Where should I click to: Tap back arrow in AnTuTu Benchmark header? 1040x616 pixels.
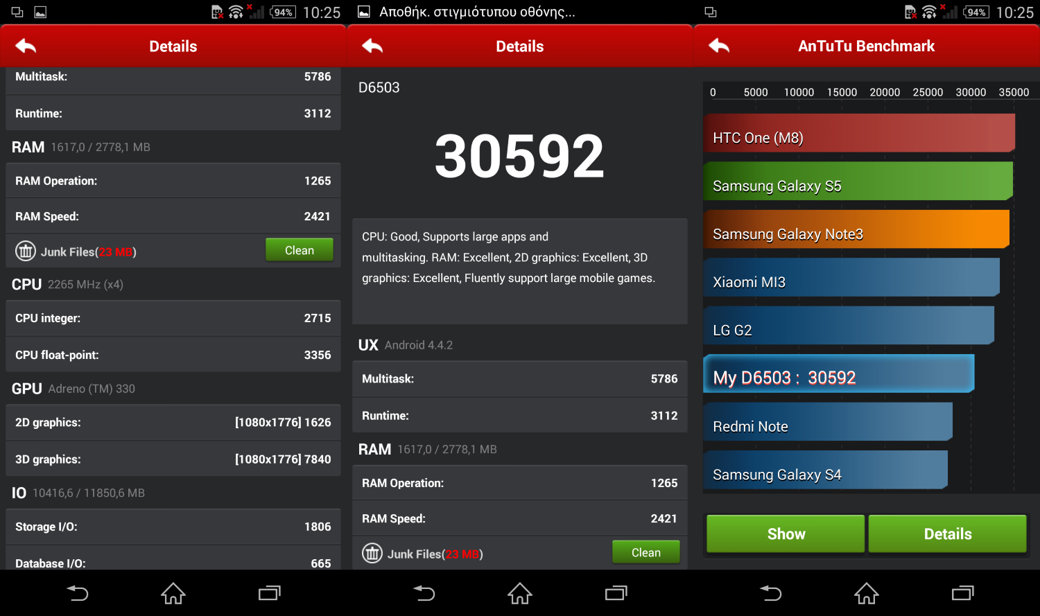tap(719, 46)
